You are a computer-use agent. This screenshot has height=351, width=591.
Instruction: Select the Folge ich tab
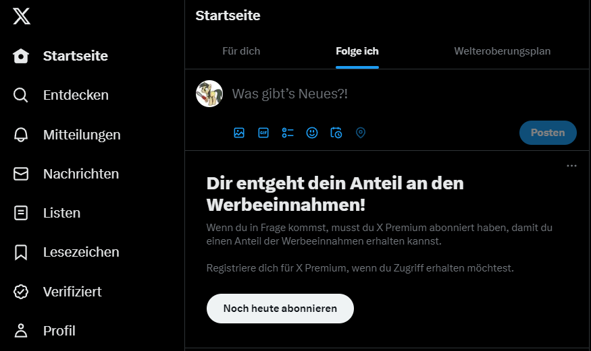[x=357, y=51]
